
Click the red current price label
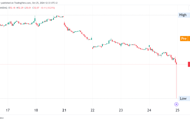point(189,64)
